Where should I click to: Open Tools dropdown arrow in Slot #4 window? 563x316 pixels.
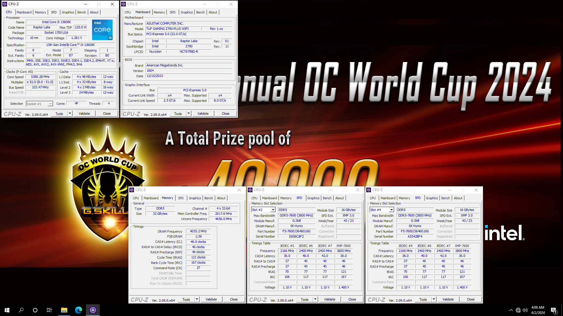coord(434,299)
